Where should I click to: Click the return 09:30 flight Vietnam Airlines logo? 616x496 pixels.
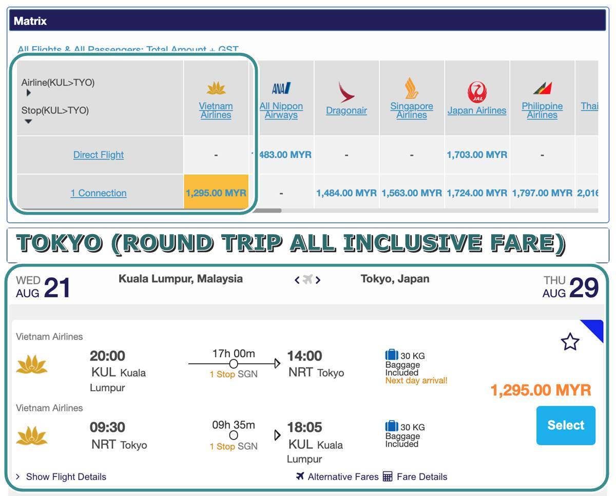tap(32, 436)
